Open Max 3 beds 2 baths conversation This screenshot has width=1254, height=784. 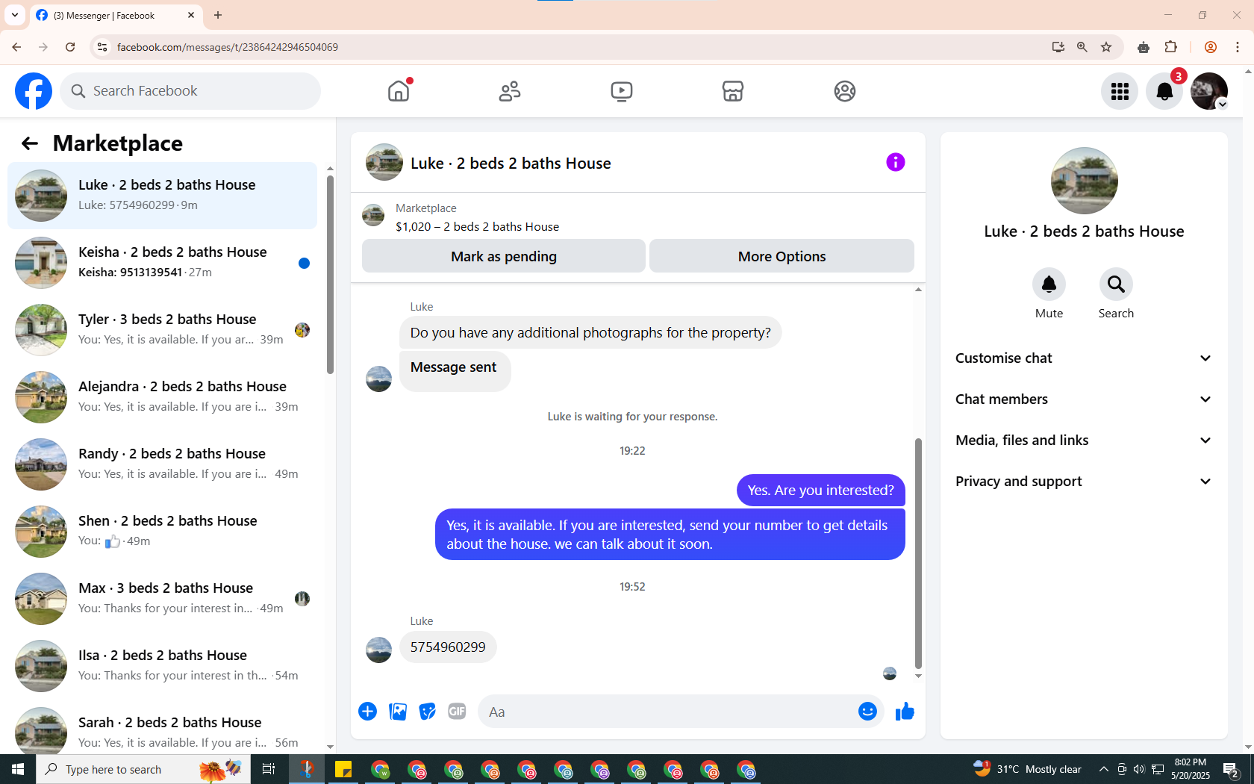162,599
